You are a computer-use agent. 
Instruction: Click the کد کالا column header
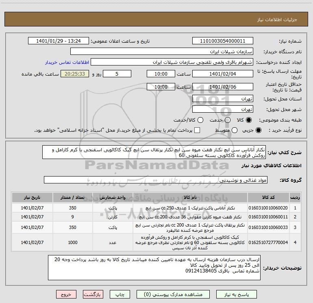[x=268, y=197]
